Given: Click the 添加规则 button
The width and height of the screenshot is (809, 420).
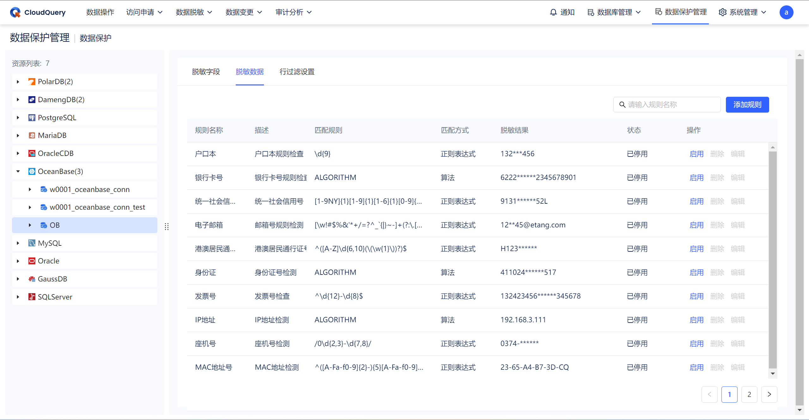Looking at the screenshot, I should (x=747, y=105).
